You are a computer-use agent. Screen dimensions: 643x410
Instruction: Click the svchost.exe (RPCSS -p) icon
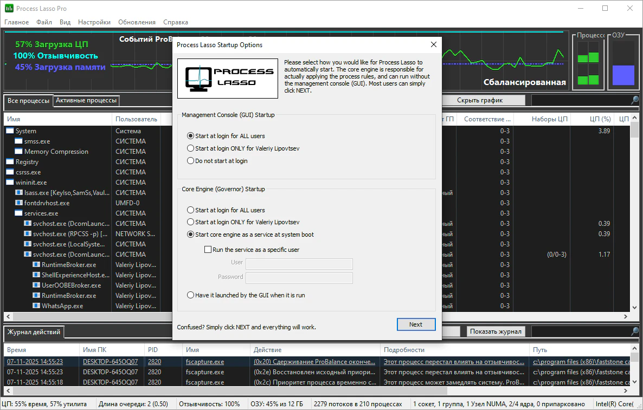click(28, 233)
